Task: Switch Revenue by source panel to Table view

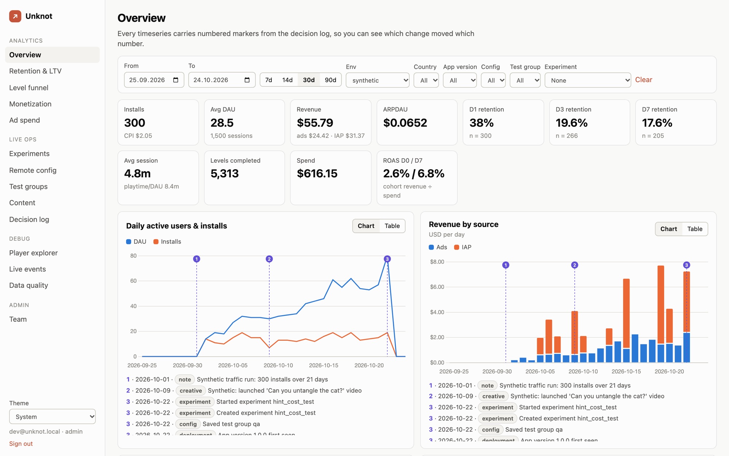Action: 695,229
